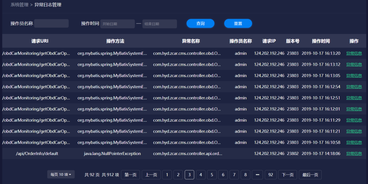Open 异常信息 for the 16:11:29 row
This screenshot has width=368, height=184.
pos(354,120)
